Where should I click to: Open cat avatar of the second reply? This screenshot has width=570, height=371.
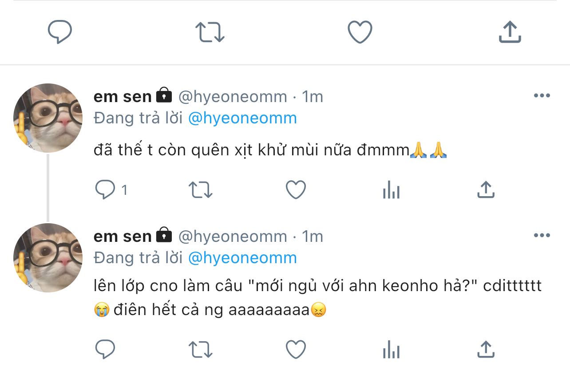click(48, 258)
